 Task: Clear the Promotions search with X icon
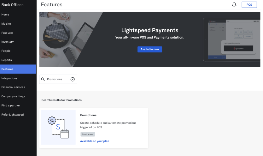pos(73,79)
